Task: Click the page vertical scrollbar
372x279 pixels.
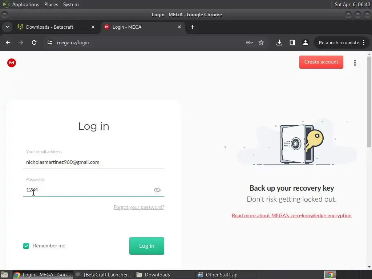Action: click(x=369, y=102)
